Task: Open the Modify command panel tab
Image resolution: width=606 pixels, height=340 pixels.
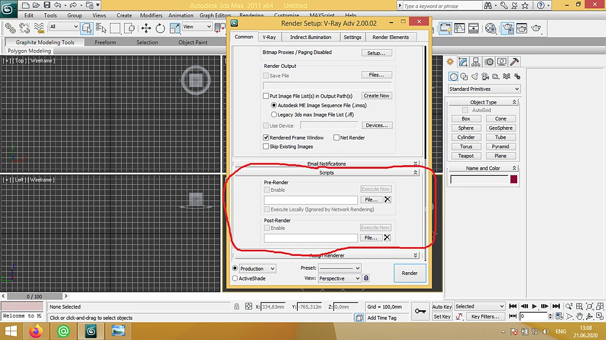Action: coord(463,62)
